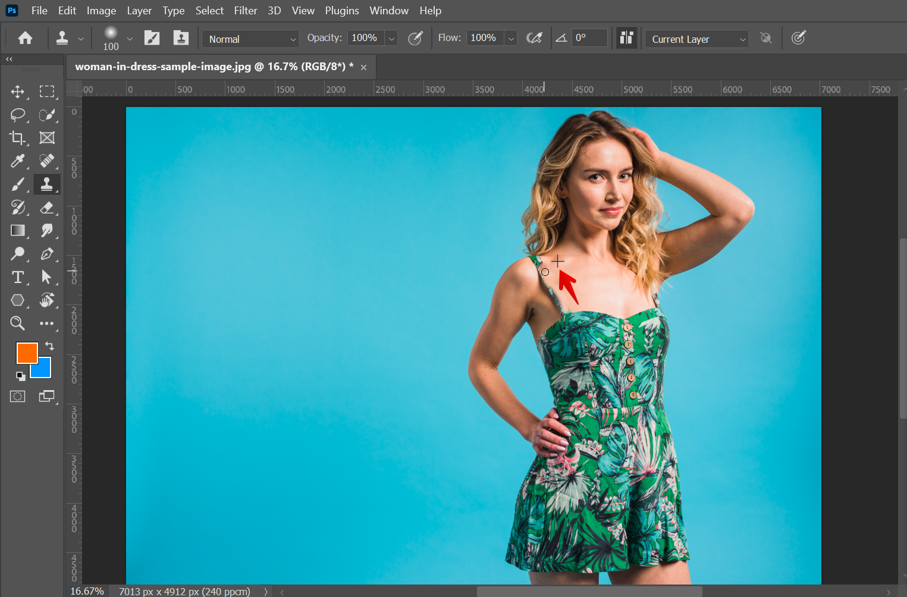907x597 pixels.
Task: Click the brush angle input field
Action: [x=589, y=38]
